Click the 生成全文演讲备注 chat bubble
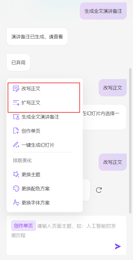133x260 pixels. coord(103,11)
